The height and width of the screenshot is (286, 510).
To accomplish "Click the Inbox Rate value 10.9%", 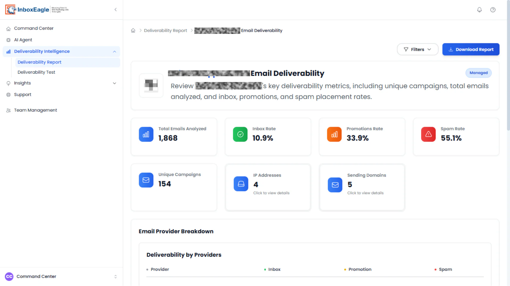I will coord(263,138).
